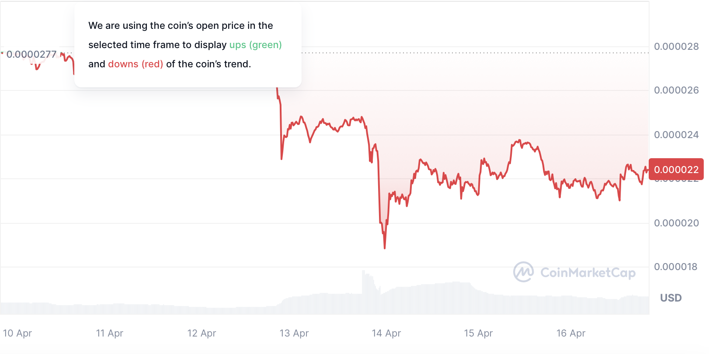Select the 15 Apr date label
The height and width of the screenshot is (354, 709).
pos(478,333)
